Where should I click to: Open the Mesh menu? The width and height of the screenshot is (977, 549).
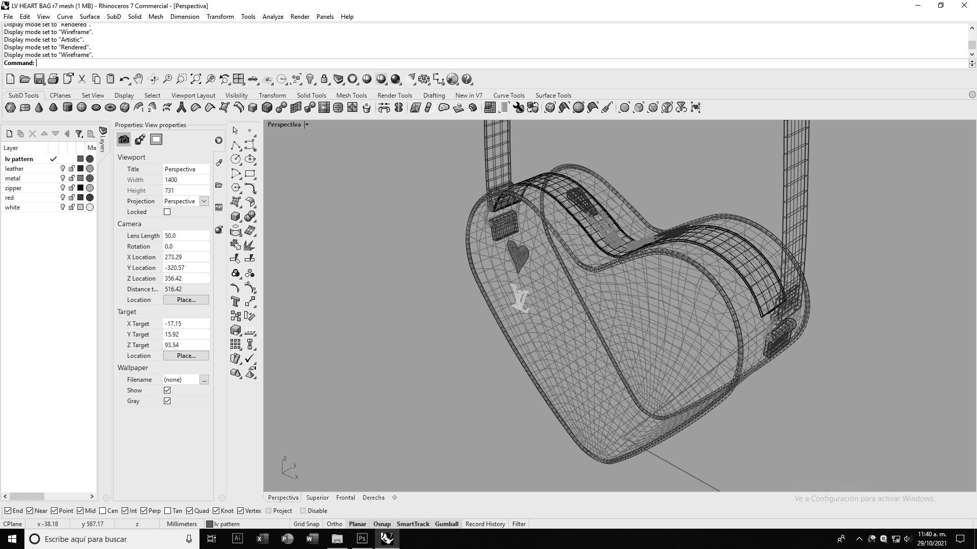[x=156, y=17]
